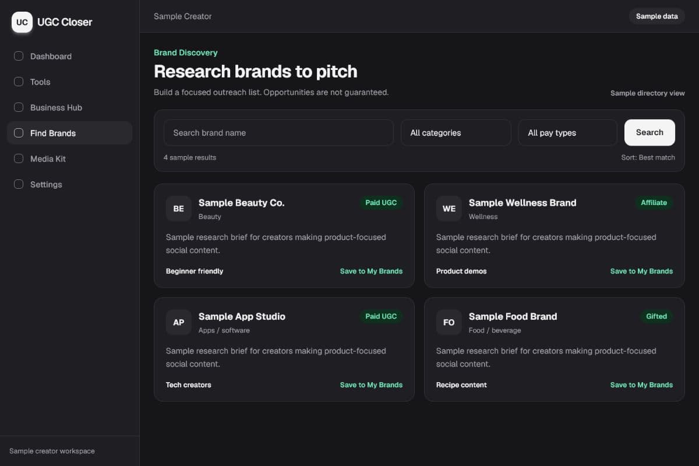This screenshot has height=466, width=699.
Task: Click Paid UGC tag on Sample Beauty Co.
Action: (x=381, y=203)
